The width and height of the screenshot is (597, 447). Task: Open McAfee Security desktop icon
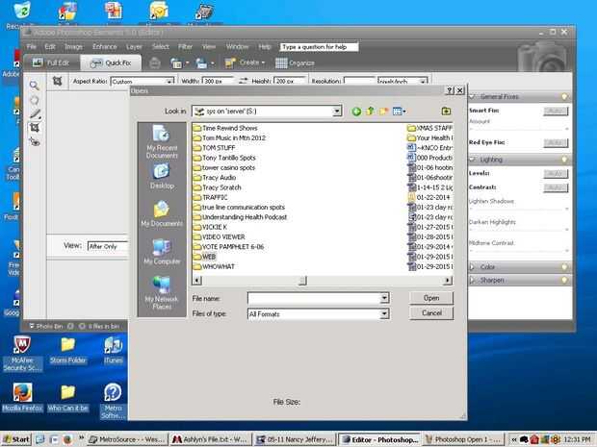pos(22,354)
